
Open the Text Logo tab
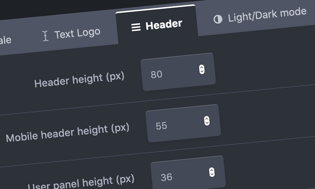coord(77,33)
